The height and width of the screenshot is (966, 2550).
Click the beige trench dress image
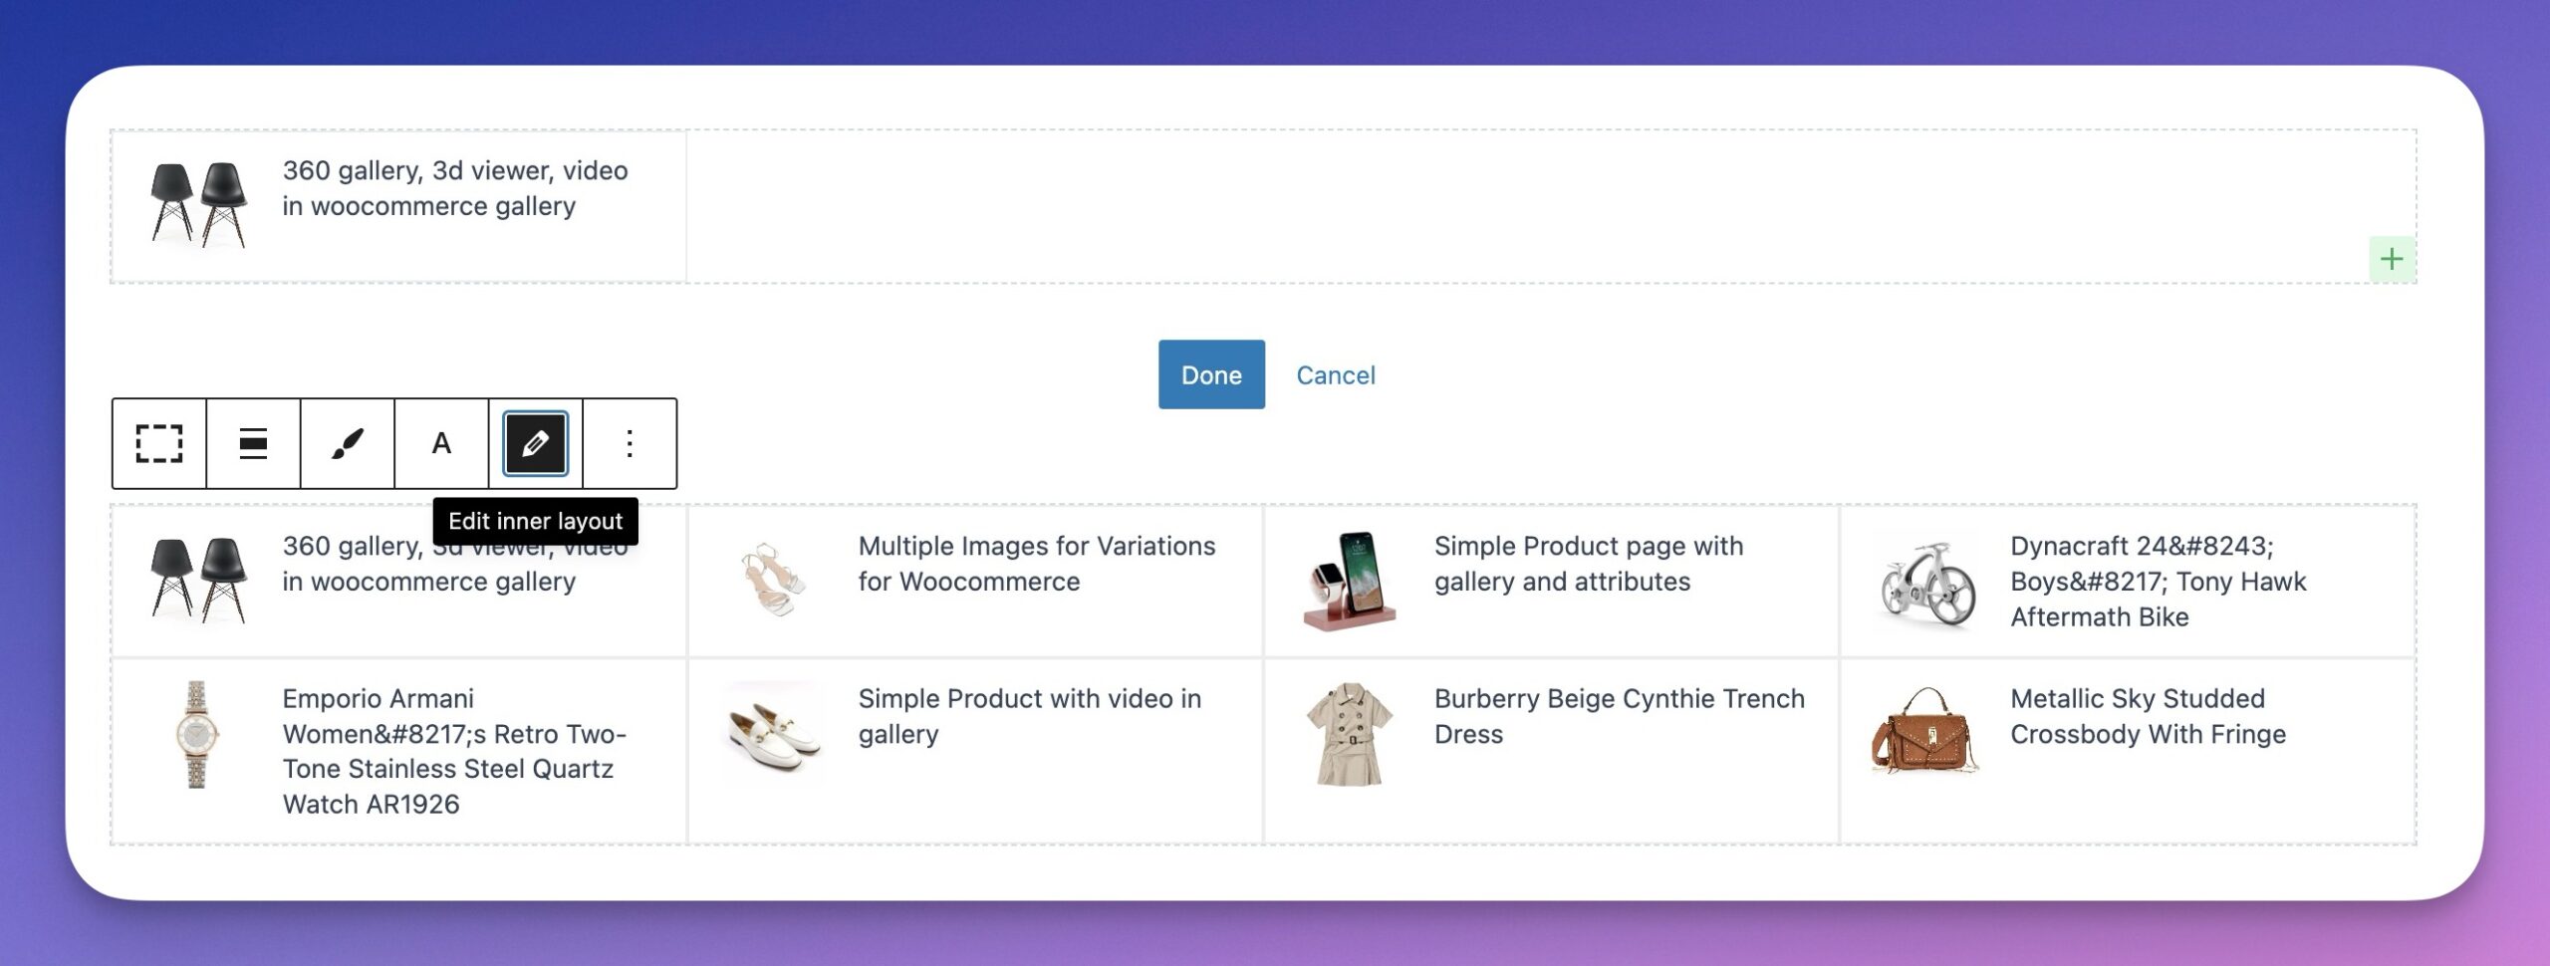click(1350, 734)
